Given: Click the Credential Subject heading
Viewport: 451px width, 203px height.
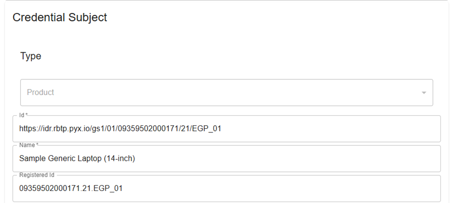Looking at the screenshot, I should pos(59,18).
